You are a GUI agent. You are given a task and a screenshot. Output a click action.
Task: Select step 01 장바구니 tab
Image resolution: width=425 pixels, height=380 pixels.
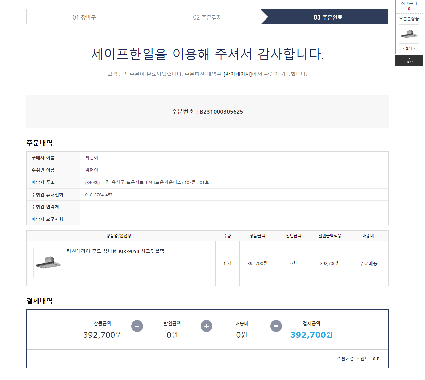87,17
